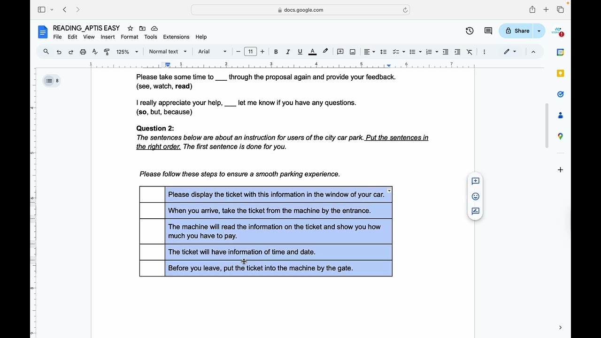This screenshot has height=338, width=601.
Task: Suggest edits from side floating buttons
Action: click(x=476, y=211)
